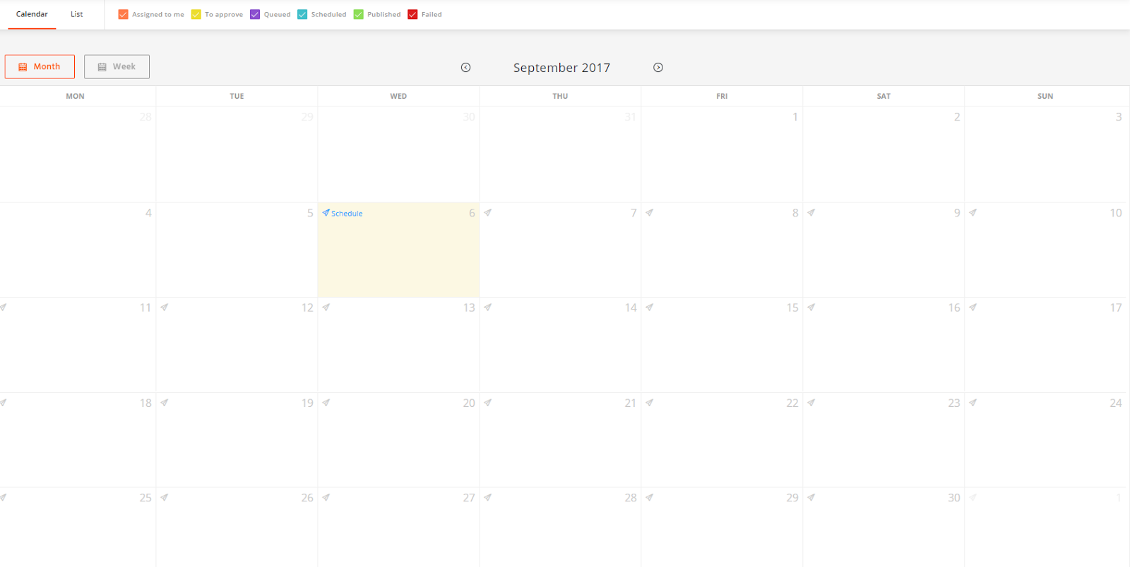Toggle the Assigned to me filter checkbox
The image size is (1130, 567).
tap(124, 14)
